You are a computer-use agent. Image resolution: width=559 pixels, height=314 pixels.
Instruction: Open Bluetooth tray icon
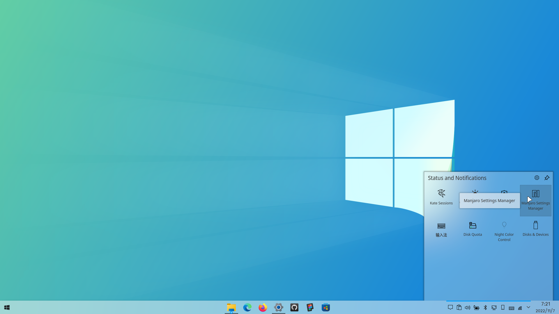[485, 307]
